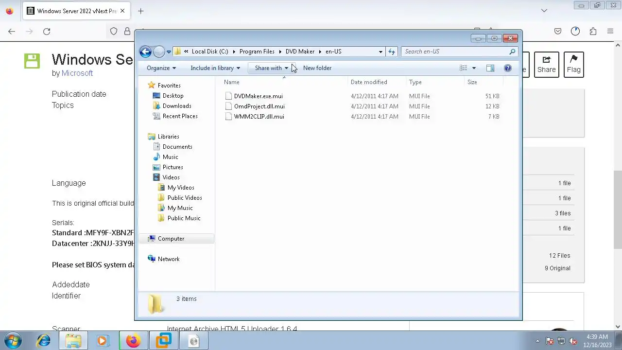Open My Videos folder
The height and width of the screenshot is (350, 622).
pos(181,188)
